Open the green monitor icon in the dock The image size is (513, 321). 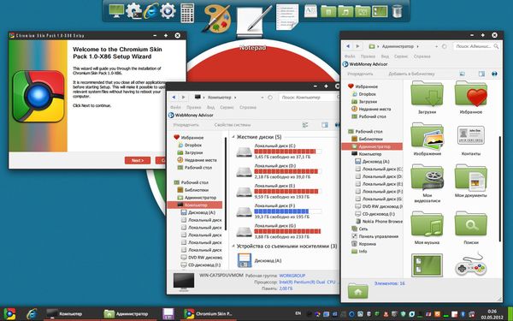point(116,11)
